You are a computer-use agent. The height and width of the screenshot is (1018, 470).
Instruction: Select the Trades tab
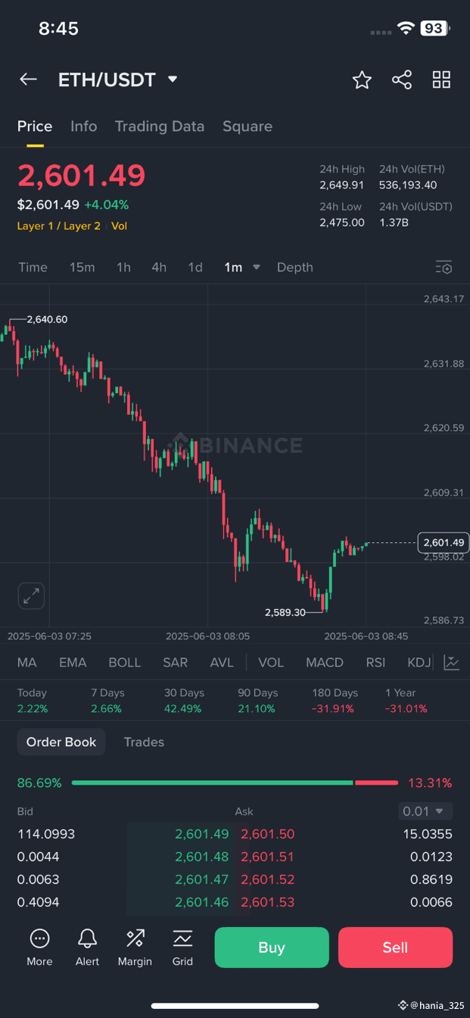pyautogui.click(x=144, y=742)
